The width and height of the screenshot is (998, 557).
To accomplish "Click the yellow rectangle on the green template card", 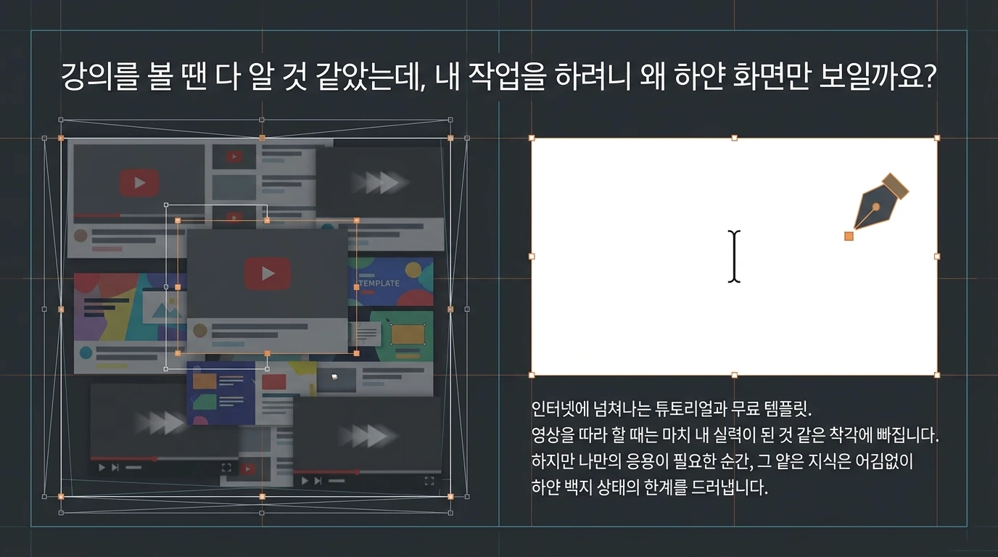I will point(407,334).
